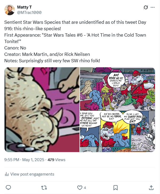This screenshot has width=160, height=194.
Task: Open the rhino close-up image
Action: 42,110
